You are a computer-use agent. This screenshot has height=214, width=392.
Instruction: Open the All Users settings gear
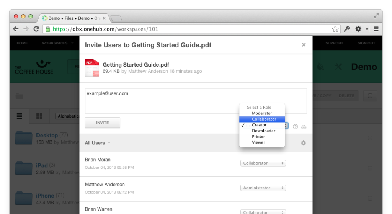pos(303,143)
